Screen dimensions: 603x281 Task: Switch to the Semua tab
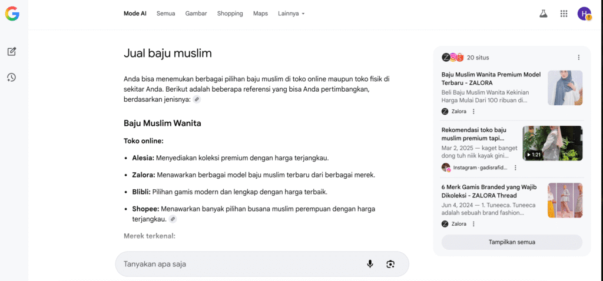click(x=165, y=14)
